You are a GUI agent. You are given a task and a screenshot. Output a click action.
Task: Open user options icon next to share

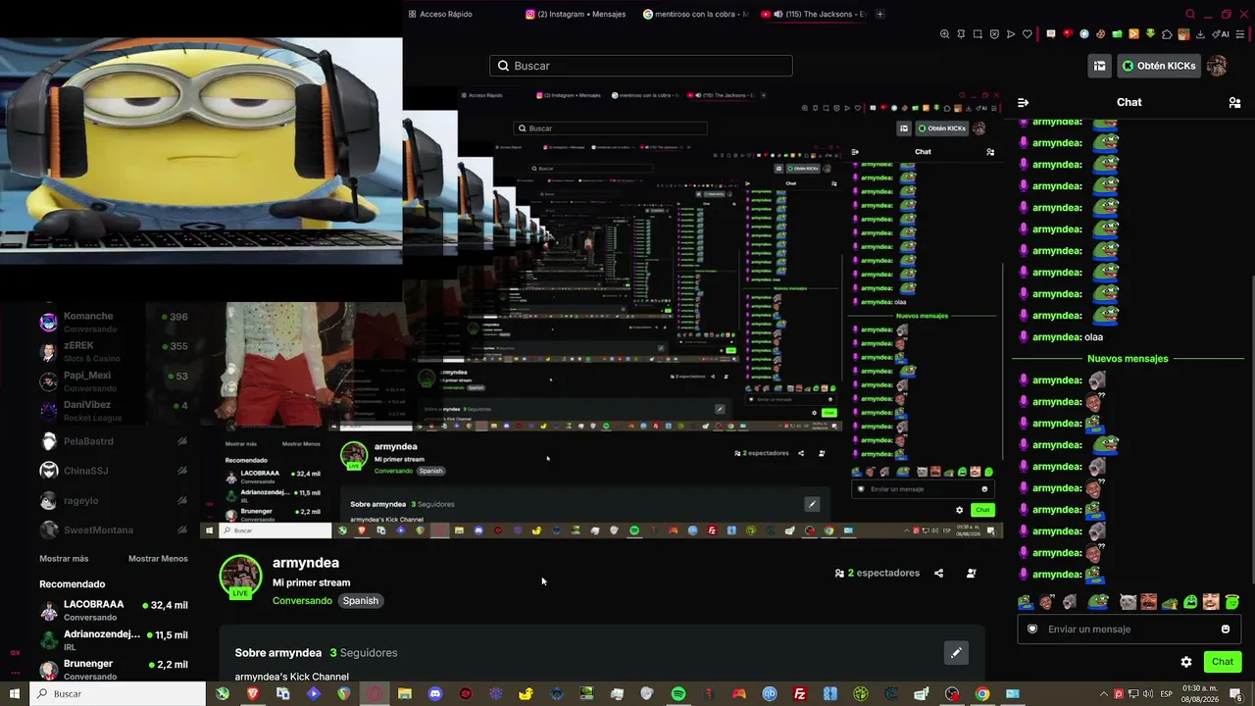pos(971,573)
